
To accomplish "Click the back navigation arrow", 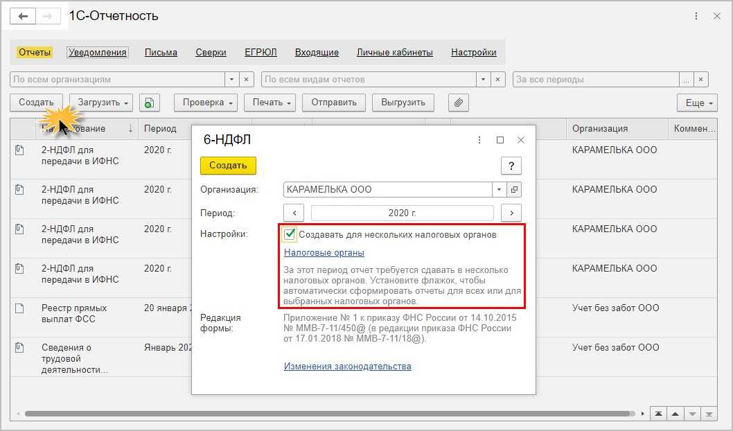I will point(23,16).
